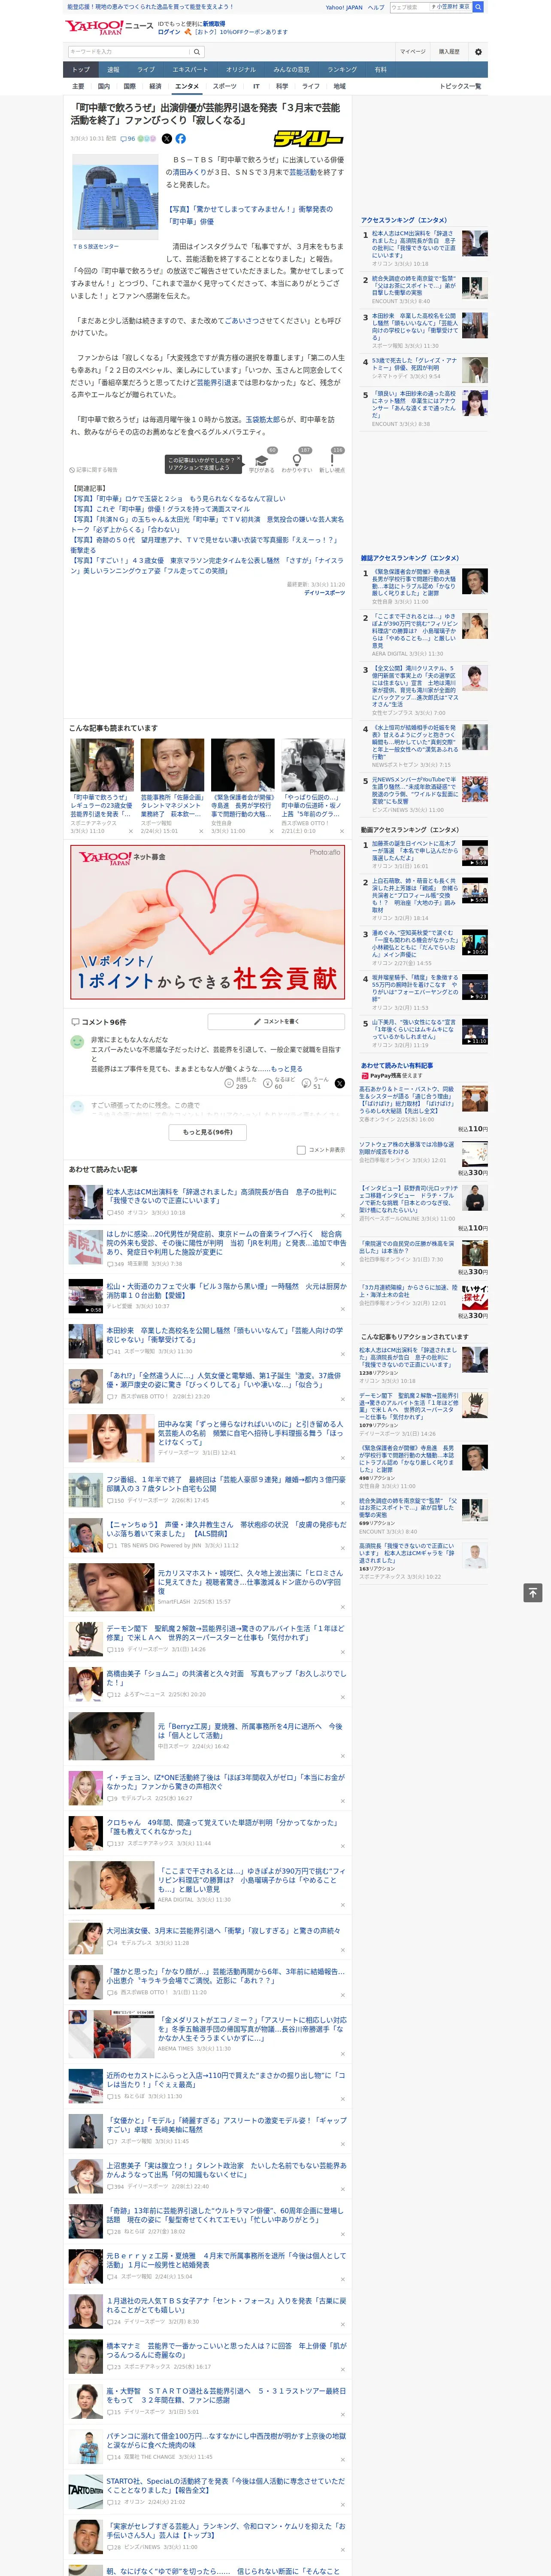
Task: Open the settings gear icon
Action: pyautogui.click(x=478, y=51)
